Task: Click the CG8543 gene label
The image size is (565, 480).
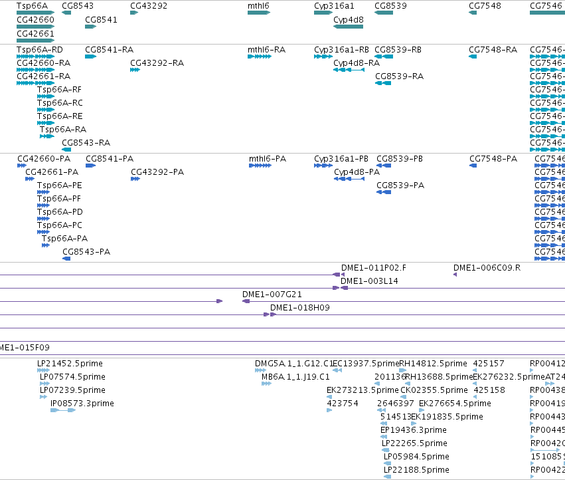Action: pos(78,6)
